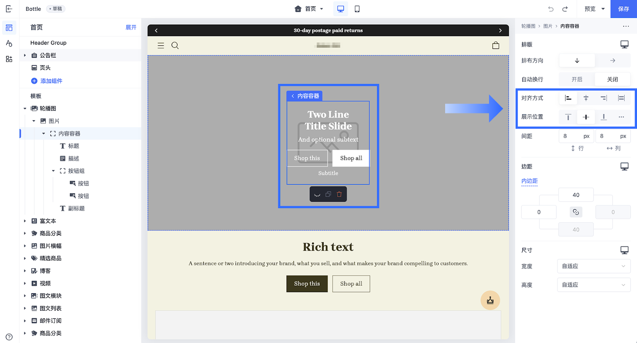
Task: Open the 宽度 width dropdown
Action: coord(594,266)
